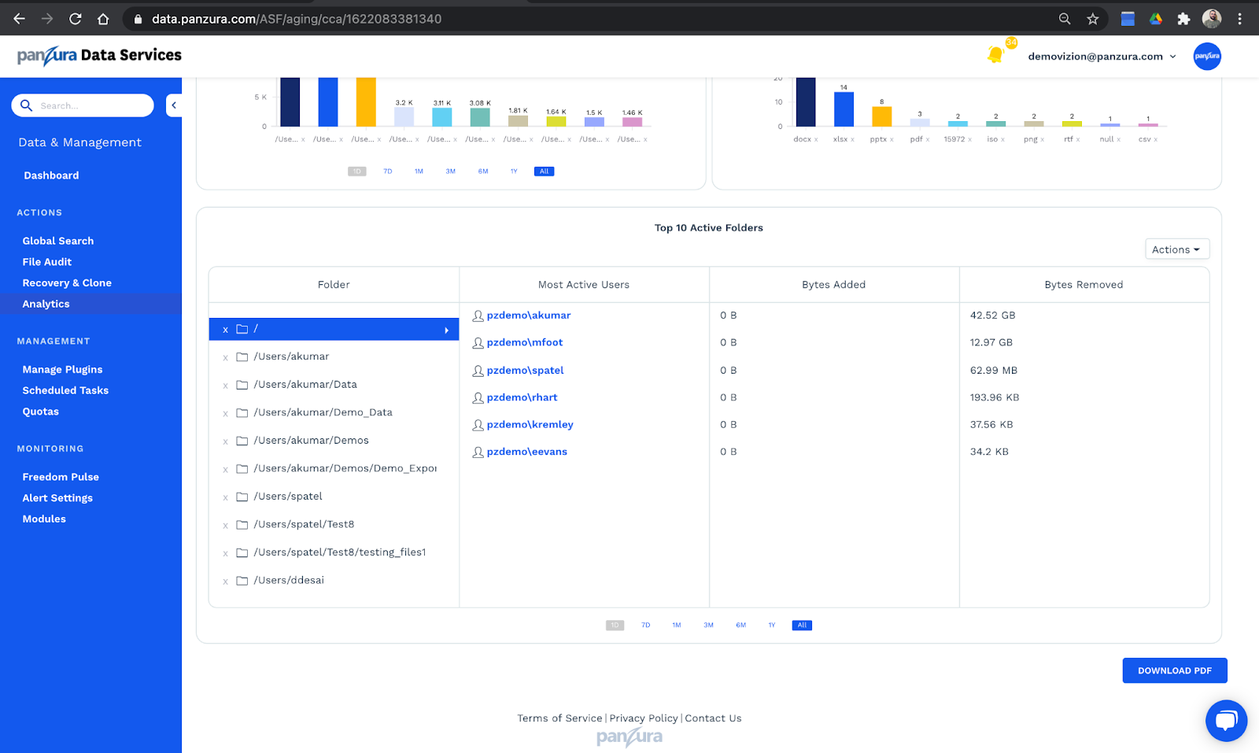
Task: Select 7D range under Top 10 Active Folders
Action: pos(645,626)
